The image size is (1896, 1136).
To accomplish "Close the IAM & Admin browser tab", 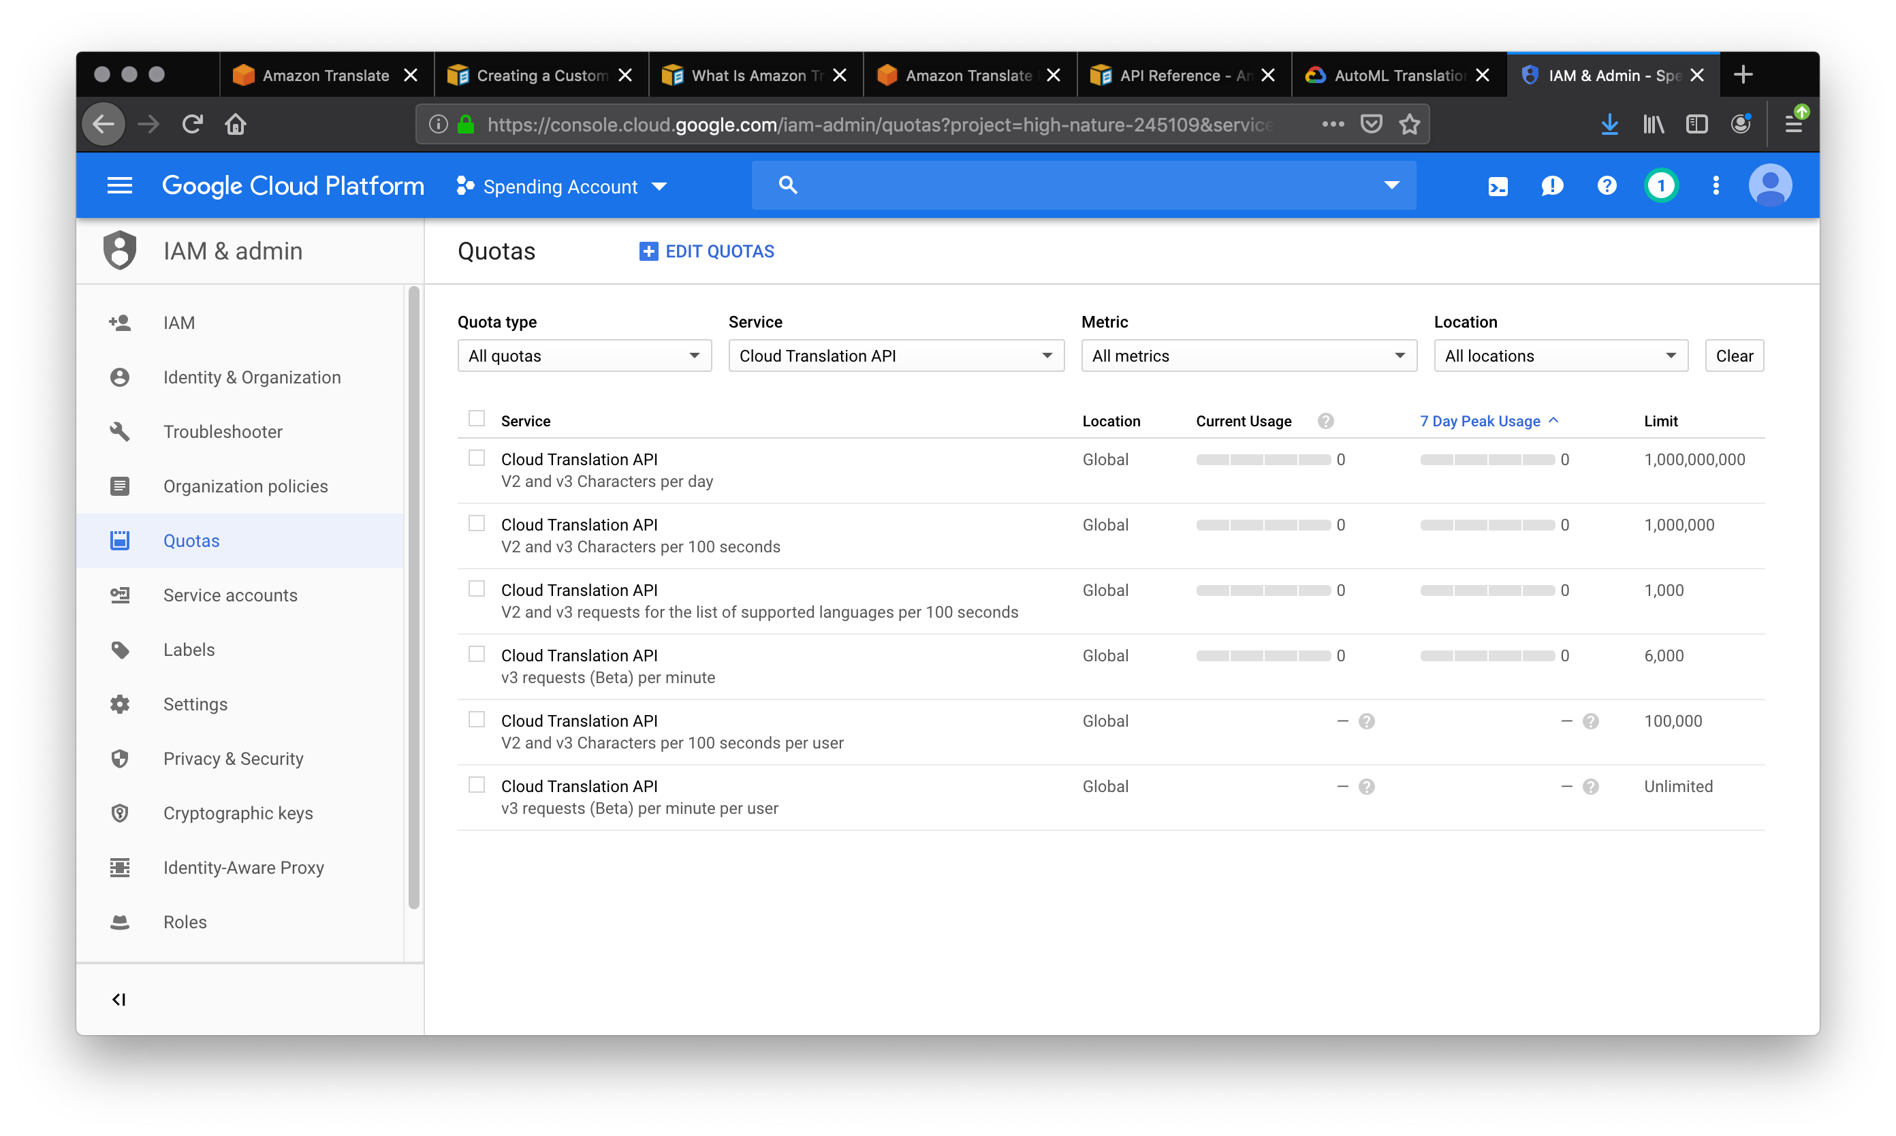I will click(1697, 75).
